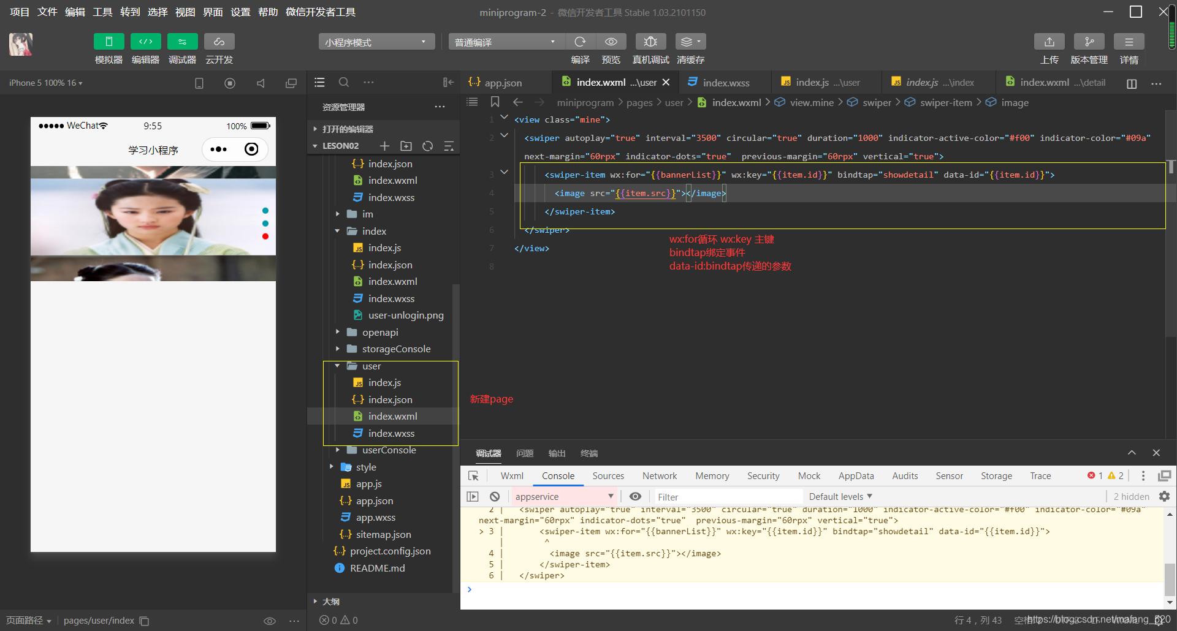Expand the storageConsole folder
The height and width of the screenshot is (631, 1177).
(337, 349)
